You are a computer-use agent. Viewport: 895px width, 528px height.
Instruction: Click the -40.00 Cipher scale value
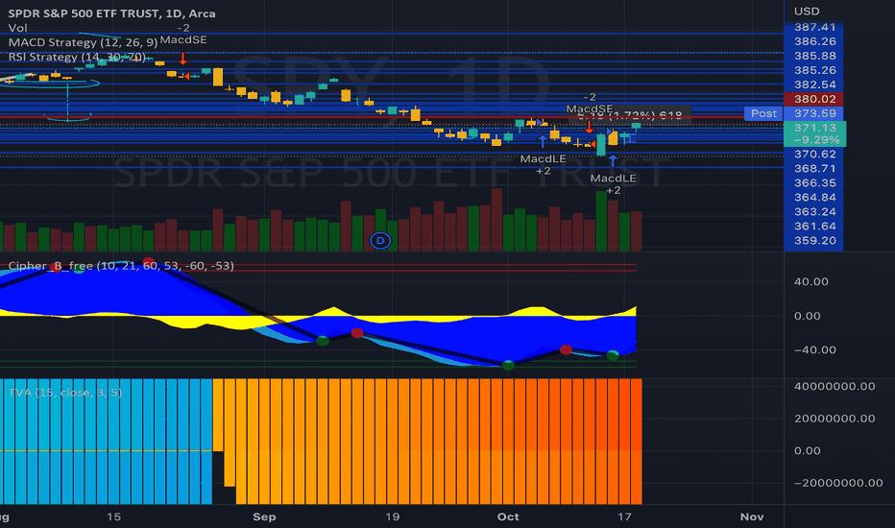[814, 349]
